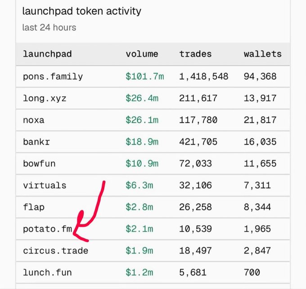Click the $26.1m volume value
Image resolution: width=306 pixels, height=289 pixels.
click(x=142, y=120)
